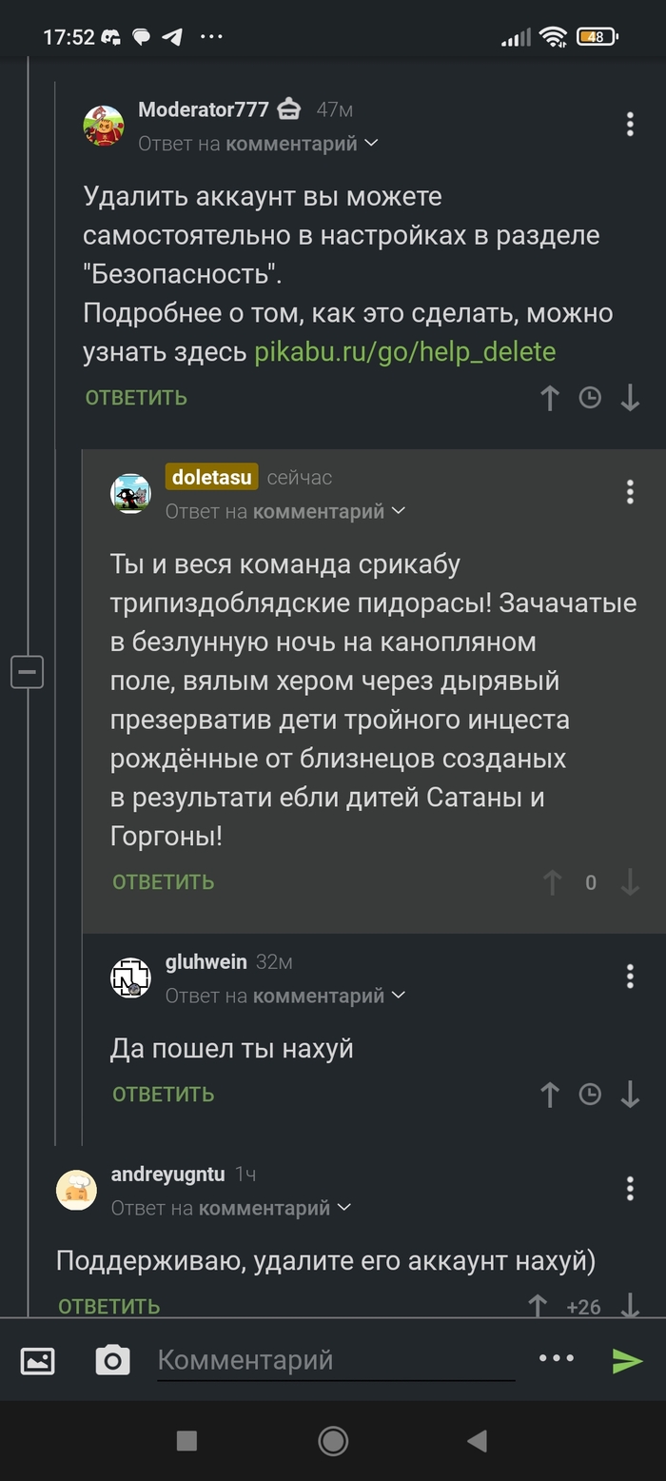Open three-dot menu on gluhwein's comment
The width and height of the screenshot is (666, 1481).
click(x=630, y=976)
